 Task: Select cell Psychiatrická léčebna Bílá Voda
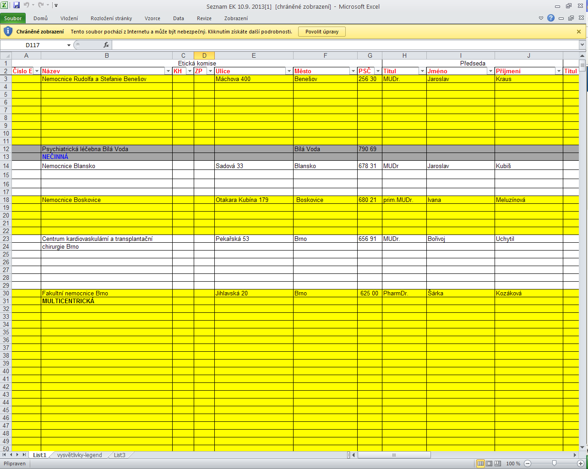pyautogui.click(x=107, y=149)
